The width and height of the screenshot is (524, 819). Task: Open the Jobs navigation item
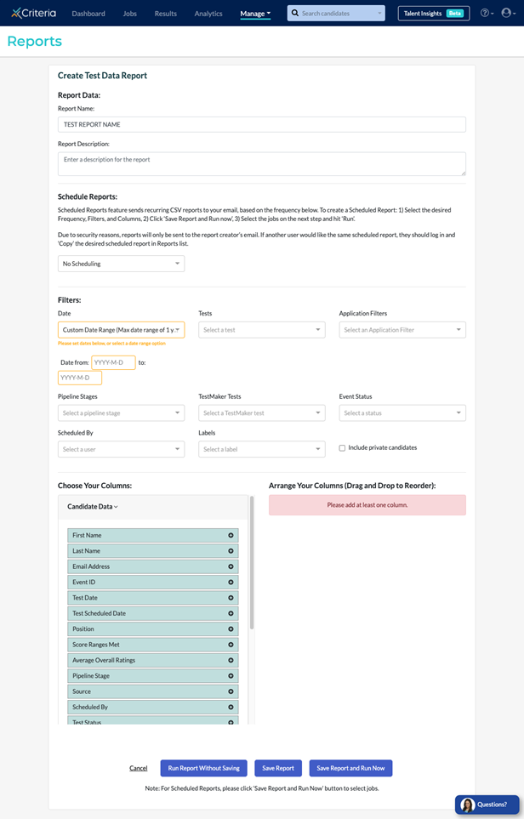pos(129,14)
